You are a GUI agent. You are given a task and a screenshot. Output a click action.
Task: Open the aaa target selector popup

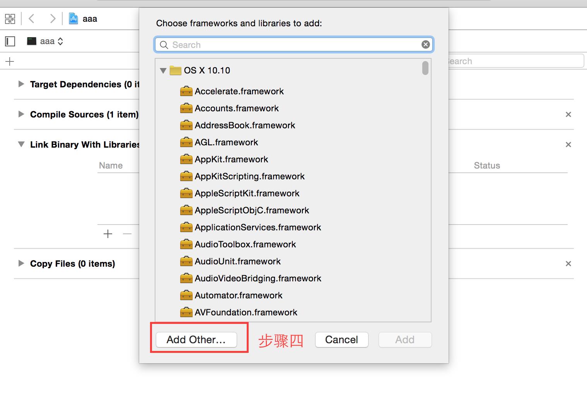[x=45, y=41]
